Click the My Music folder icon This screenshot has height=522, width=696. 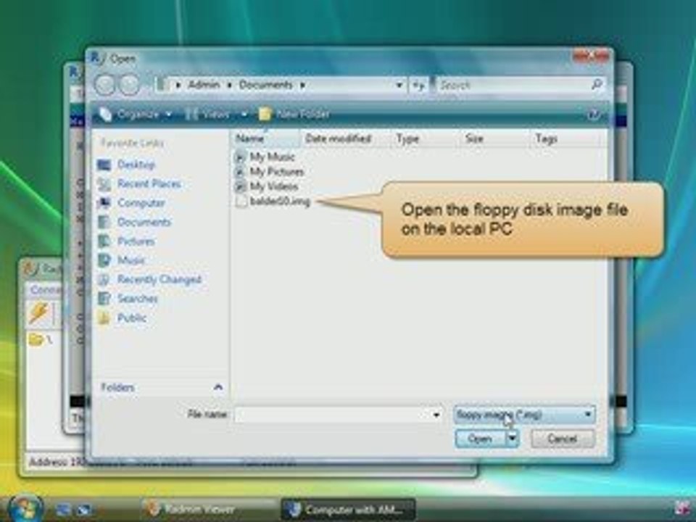coord(240,157)
